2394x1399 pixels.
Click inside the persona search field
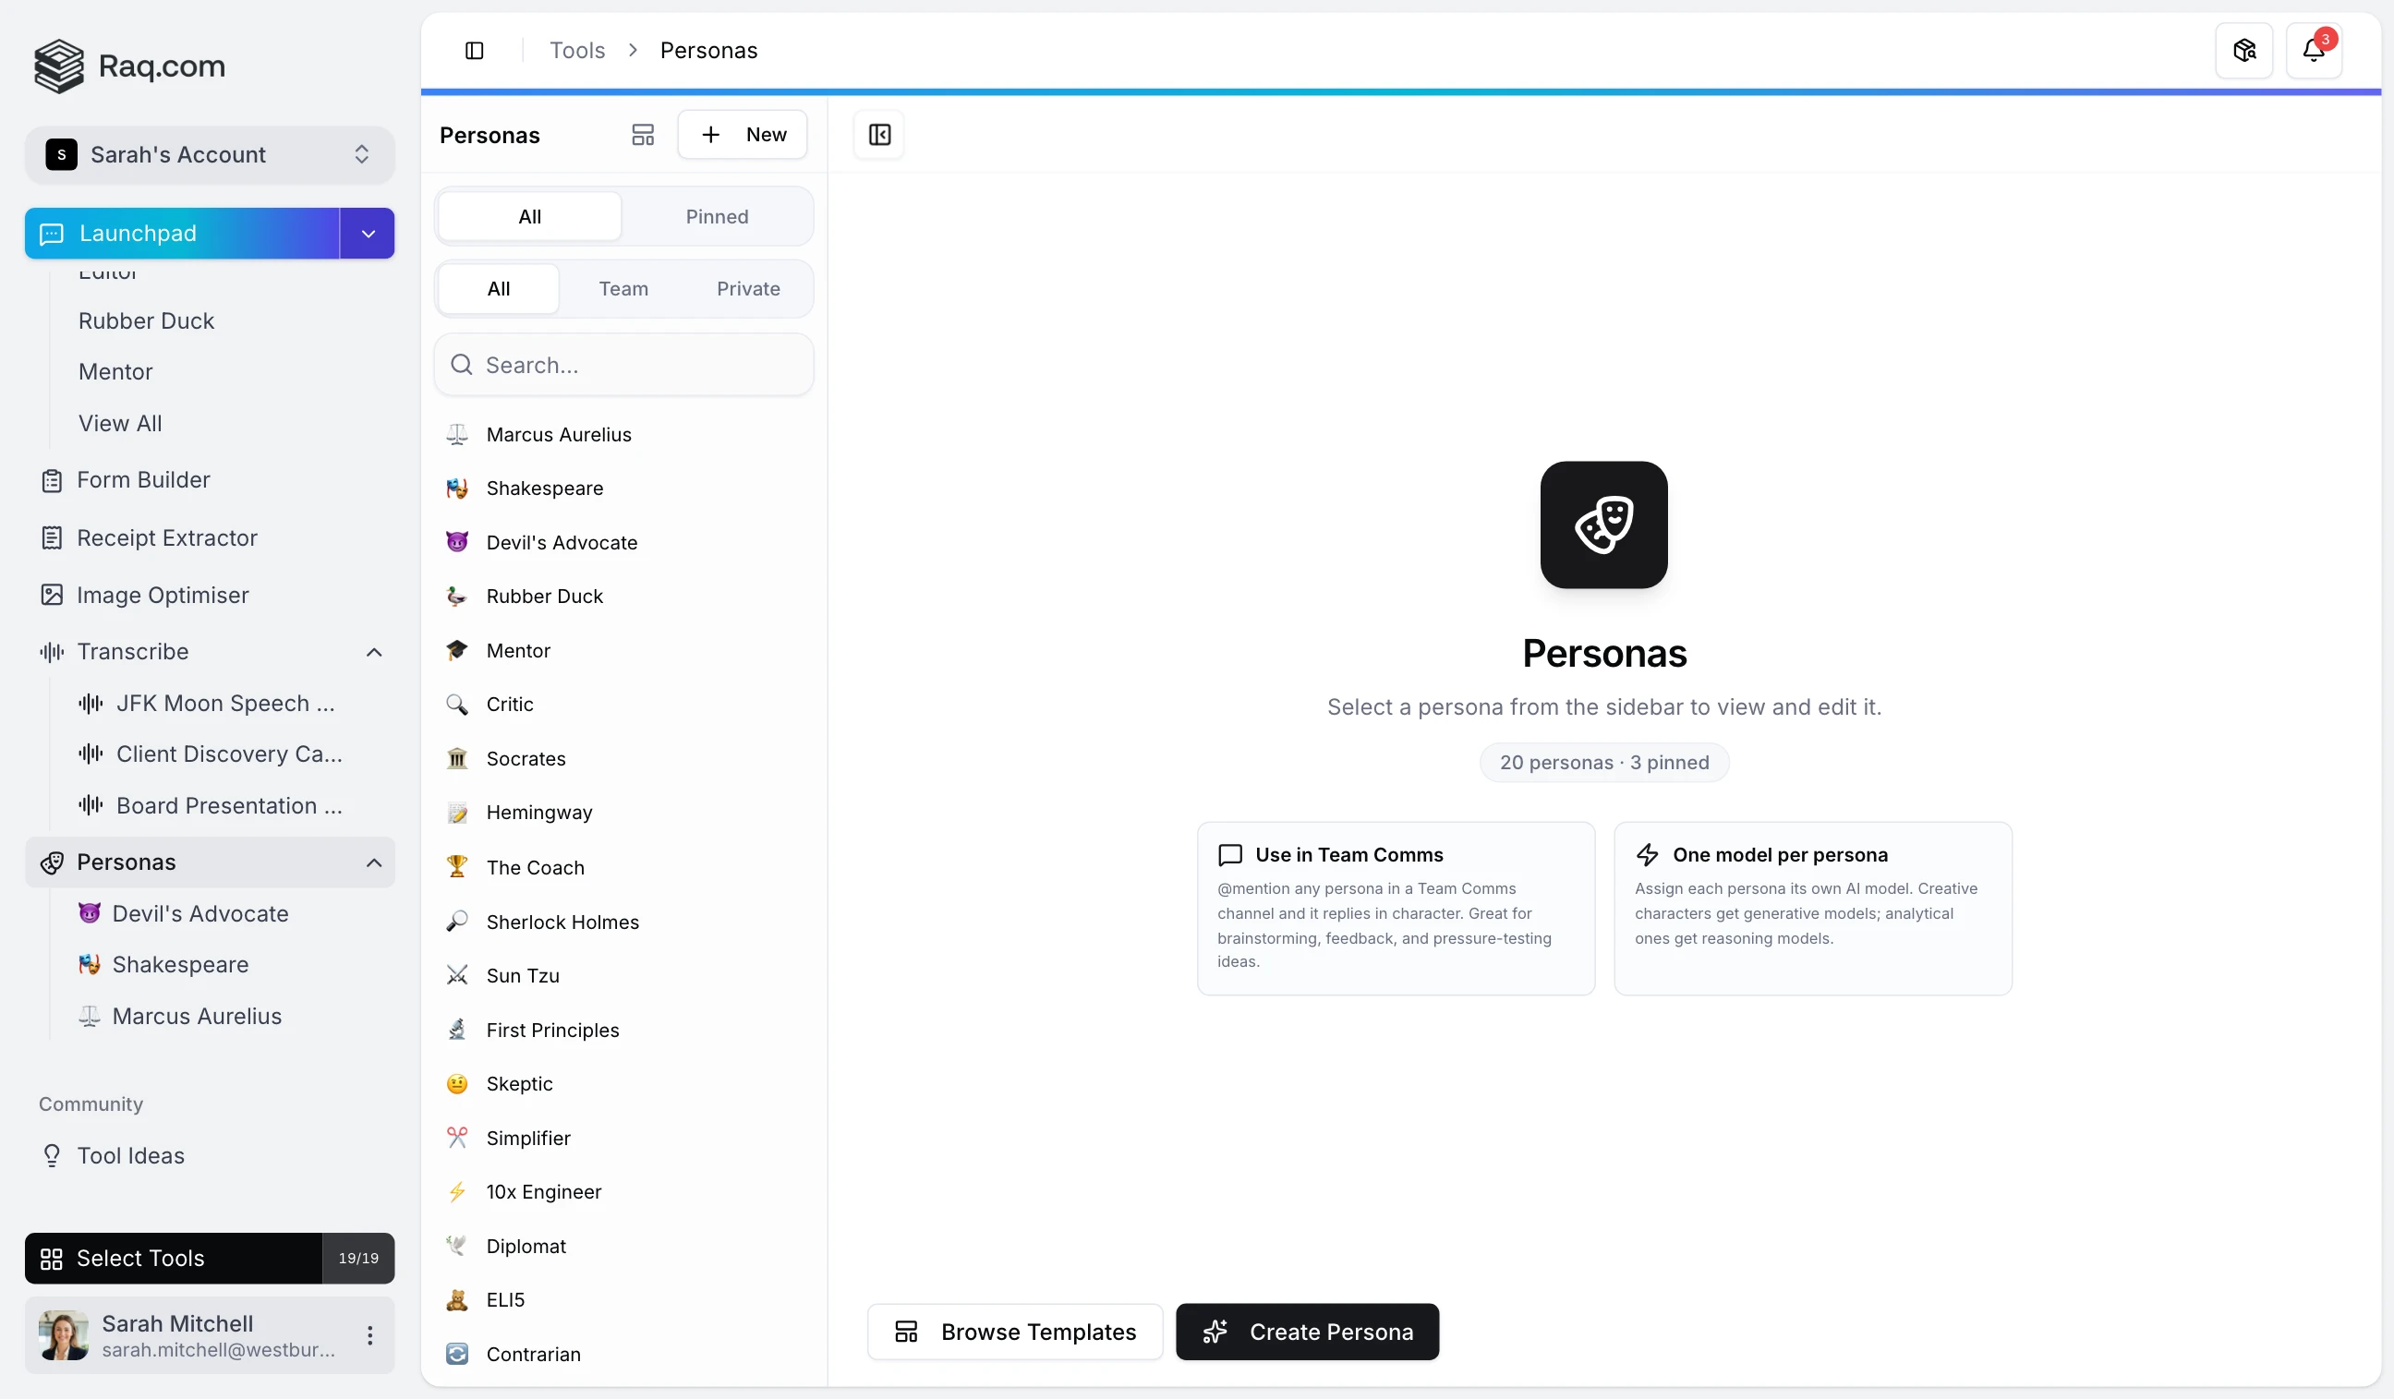(623, 365)
